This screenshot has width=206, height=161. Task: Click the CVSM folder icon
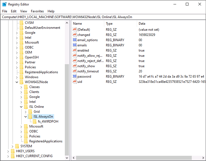point(21,23)
